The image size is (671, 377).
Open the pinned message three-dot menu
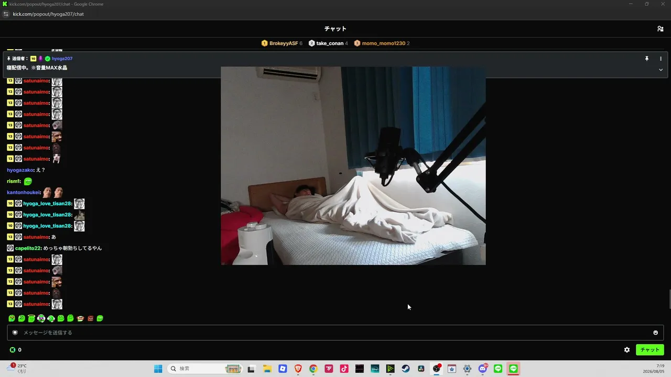pyautogui.click(x=661, y=59)
